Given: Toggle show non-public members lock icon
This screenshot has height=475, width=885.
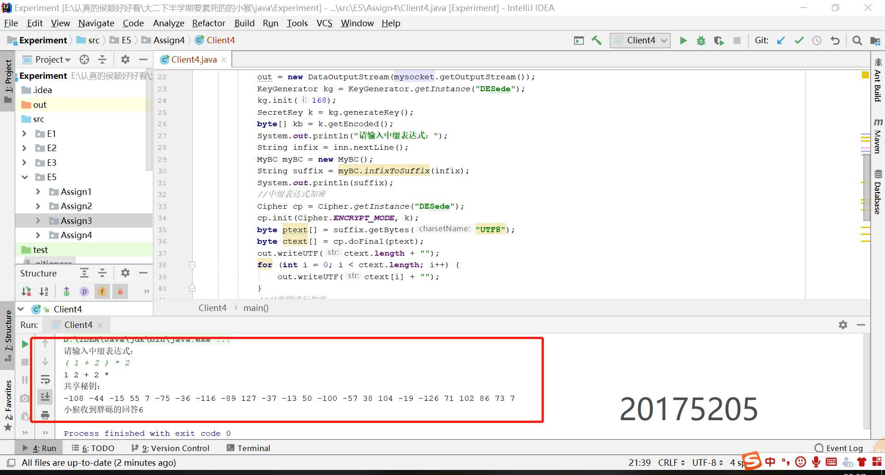Looking at the screenshot, I should (120, 292).
